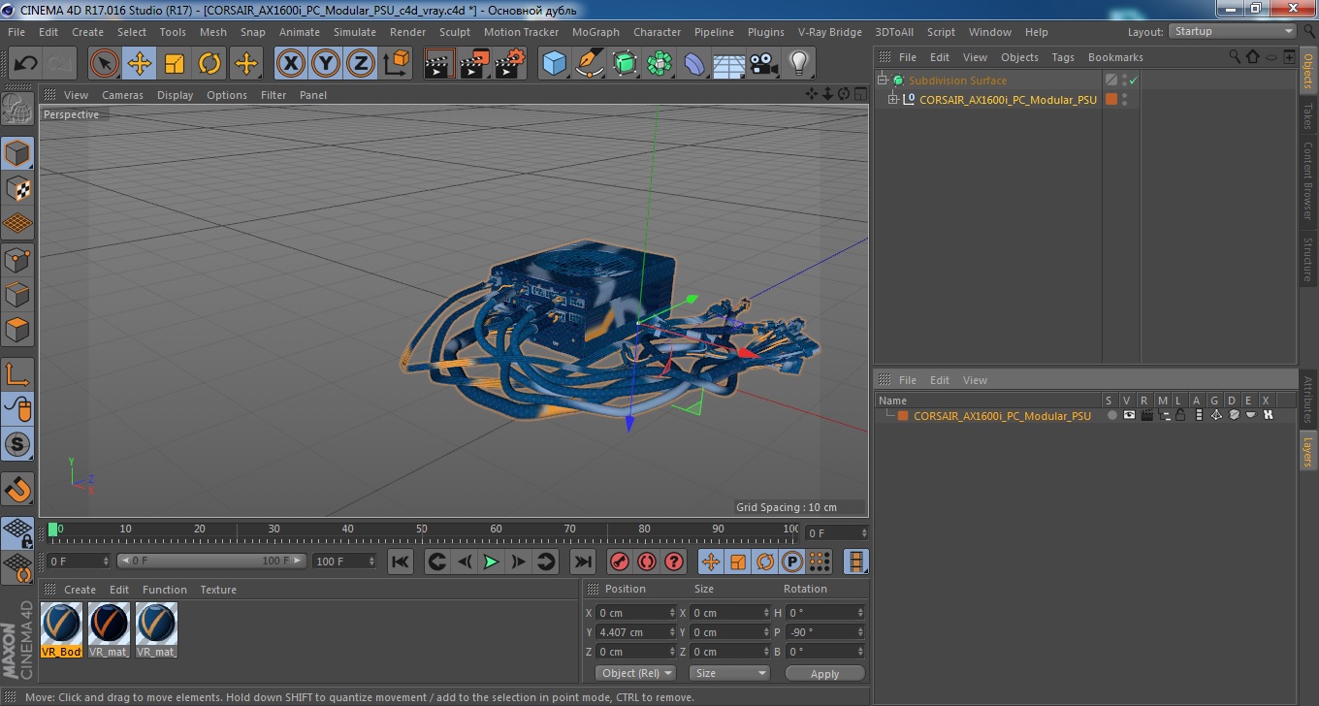Image resolution: width=1319 pixels, height=706 pixels.
Task: Open Edit Render Settings icon
Action: pos(510,64)
